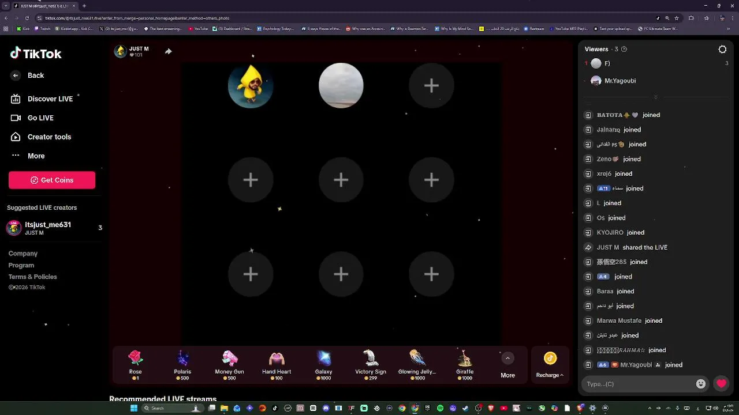Open Discord from taskbar

(326, 408)
